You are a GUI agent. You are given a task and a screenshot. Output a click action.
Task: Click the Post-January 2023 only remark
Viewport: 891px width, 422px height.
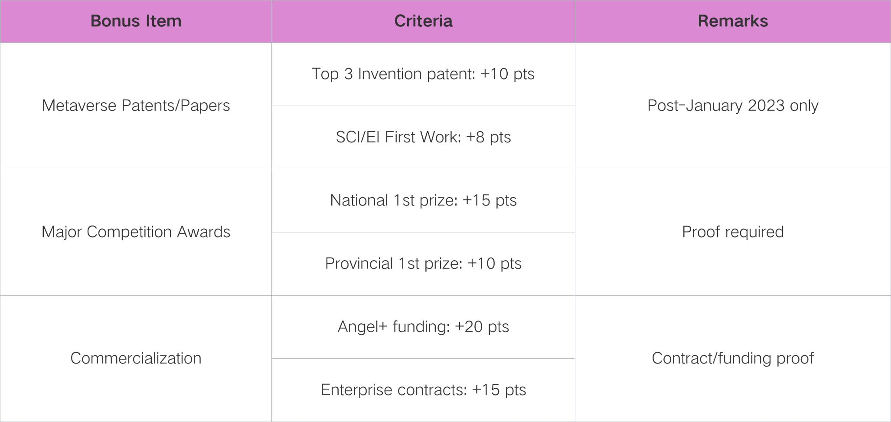coord(733,106)
